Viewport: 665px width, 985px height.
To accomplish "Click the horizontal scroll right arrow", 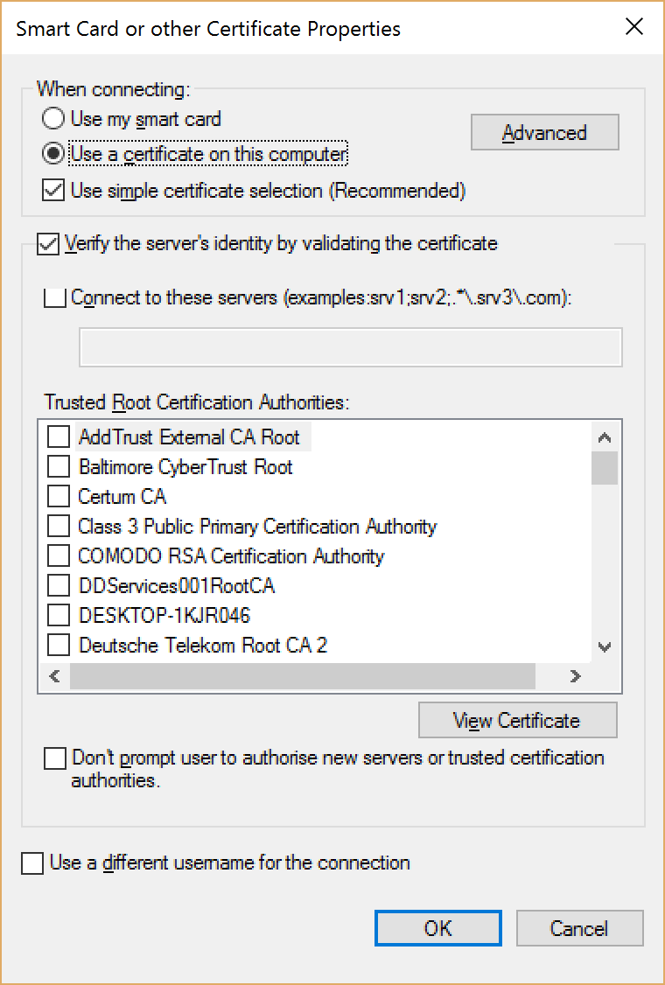I will click(x=575, y=676).
